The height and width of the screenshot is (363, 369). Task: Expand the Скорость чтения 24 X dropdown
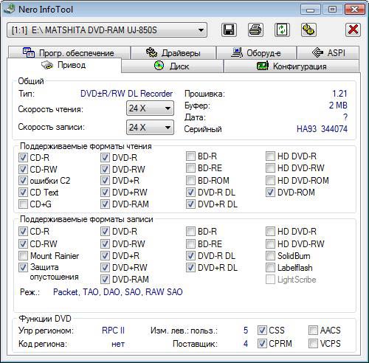(x=150, y=108)
